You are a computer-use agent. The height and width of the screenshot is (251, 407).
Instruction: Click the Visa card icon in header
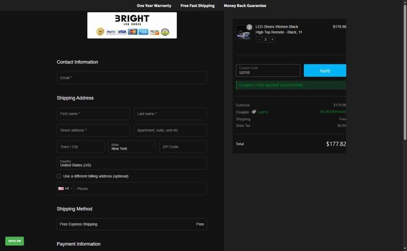pyautogui.click(x=121, y=32)
